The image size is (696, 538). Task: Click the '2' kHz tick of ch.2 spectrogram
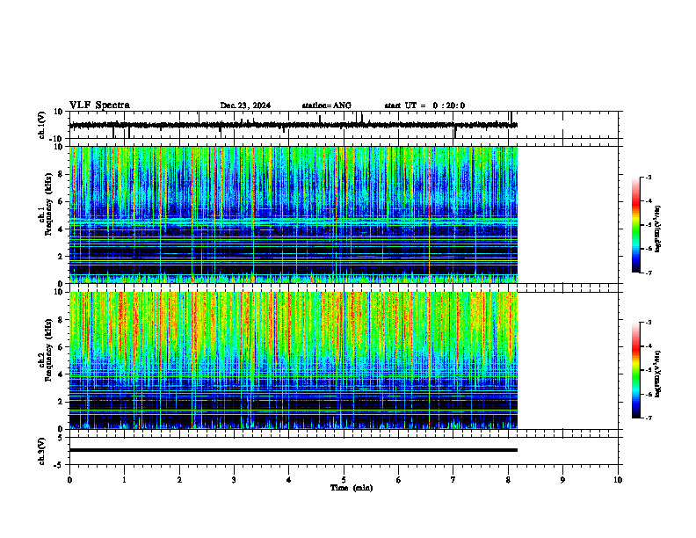point(62,402)
